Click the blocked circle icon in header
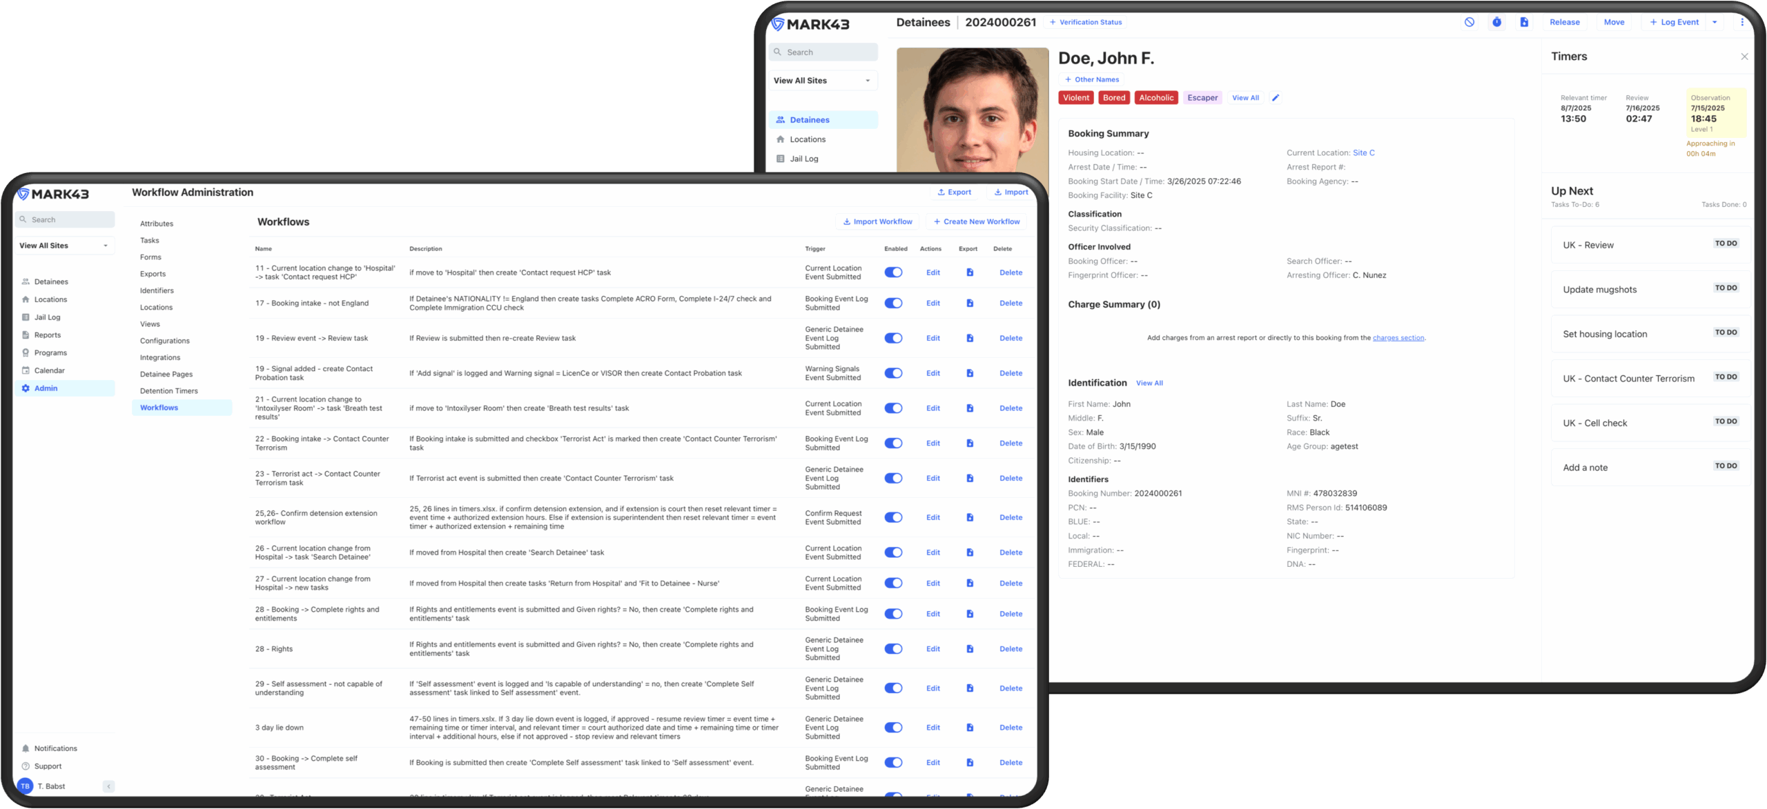This screenshot has height=809, width=1767. click(x=1470, y=22)
